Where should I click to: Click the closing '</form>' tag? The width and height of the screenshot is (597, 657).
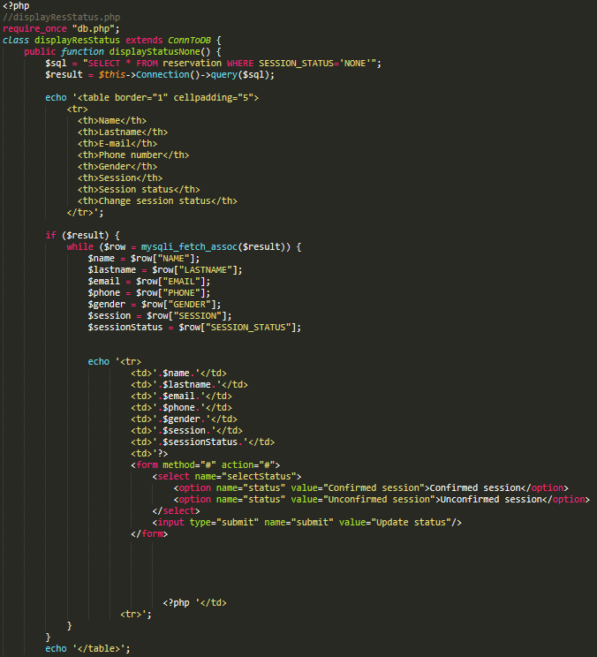click(x=149, y=533)
